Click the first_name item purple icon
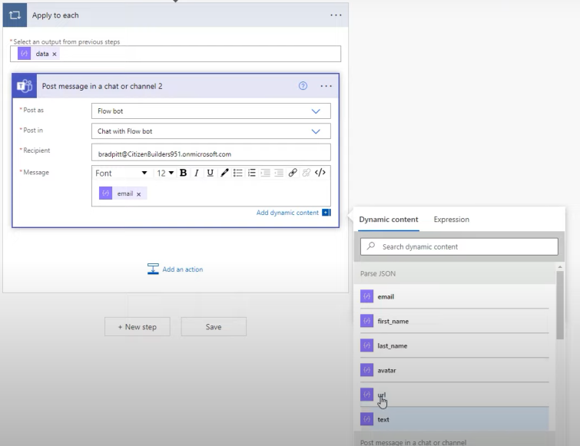580x446 pixels. (366, 321)
